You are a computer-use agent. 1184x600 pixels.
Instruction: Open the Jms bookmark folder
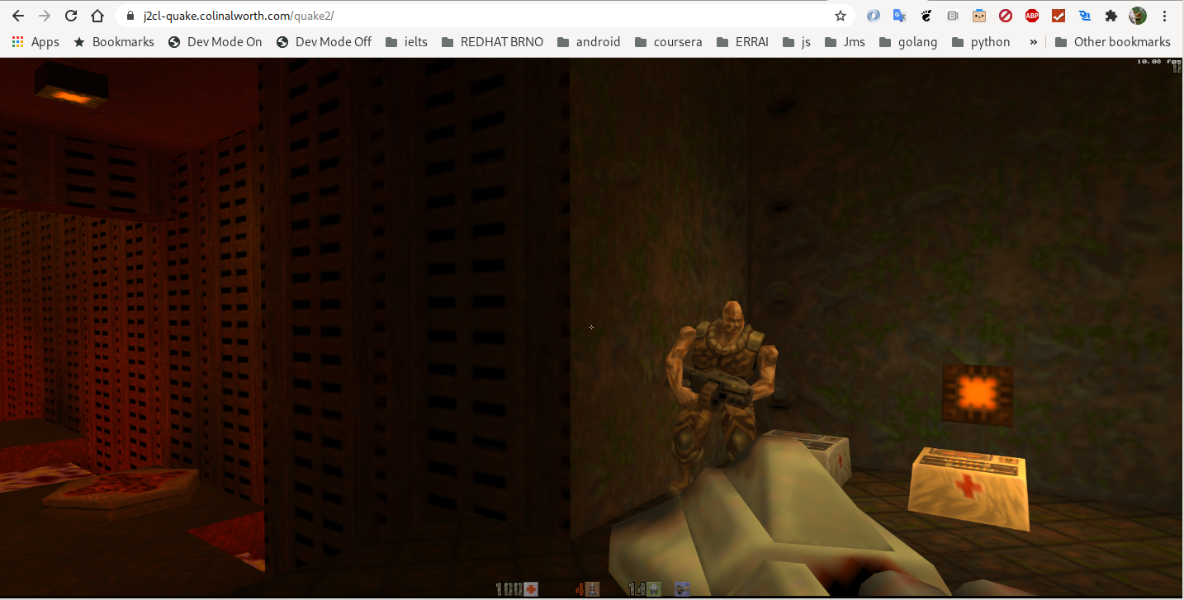click(x=845, y=42)
